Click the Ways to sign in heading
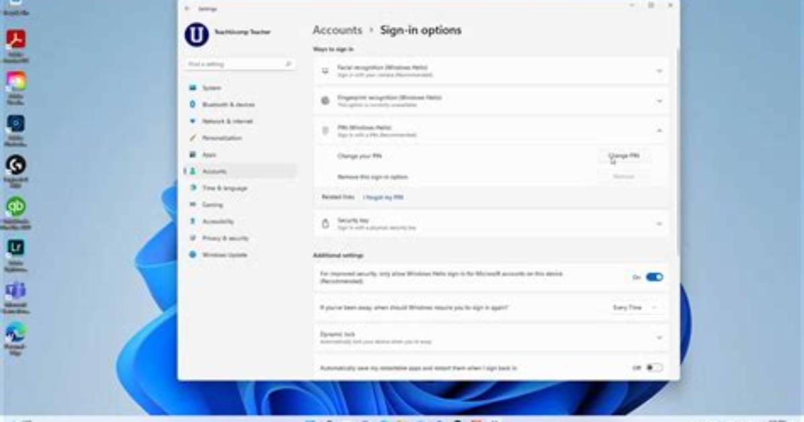Screen dimensions: 804x422 [x=333, y=49]
